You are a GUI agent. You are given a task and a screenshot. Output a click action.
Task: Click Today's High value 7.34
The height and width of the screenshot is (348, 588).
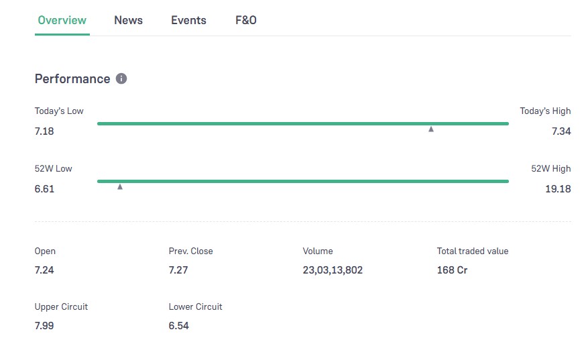pos(561,131)
